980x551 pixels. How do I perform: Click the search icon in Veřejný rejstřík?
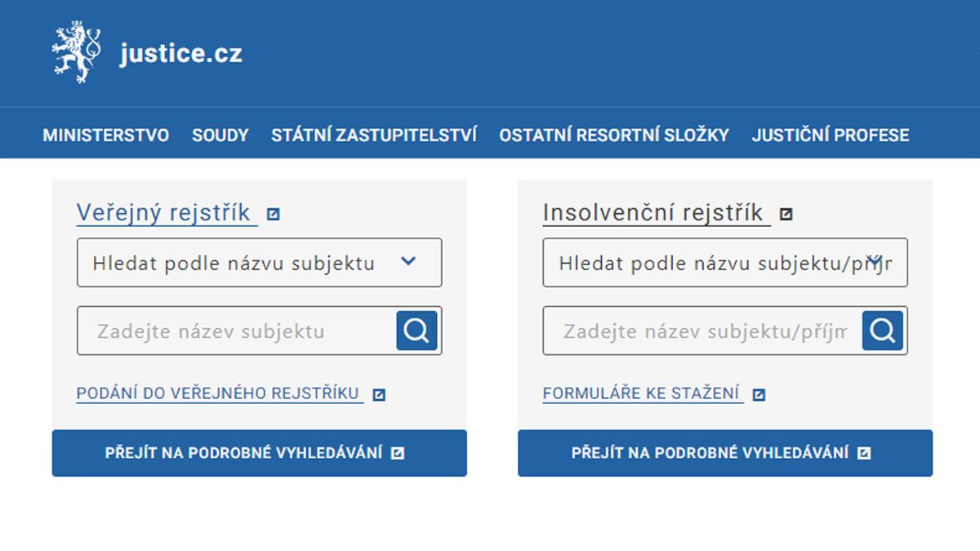tap(416, 331)
